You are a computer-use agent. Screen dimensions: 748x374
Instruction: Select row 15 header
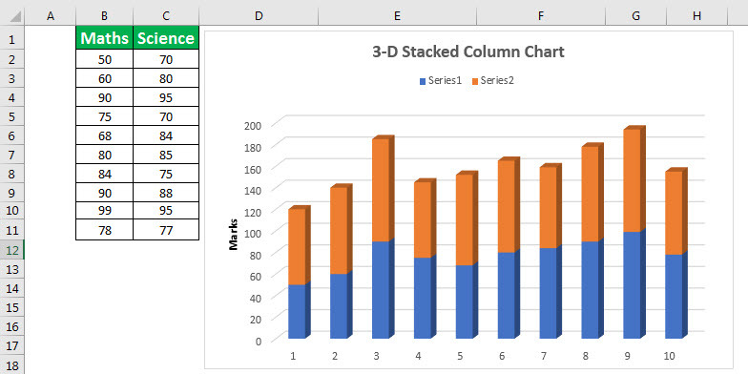[x=11, y=307]
